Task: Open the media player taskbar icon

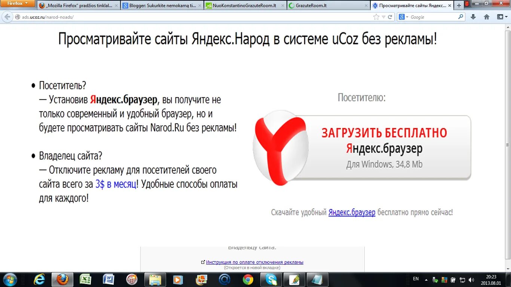Action: [178, 280]
